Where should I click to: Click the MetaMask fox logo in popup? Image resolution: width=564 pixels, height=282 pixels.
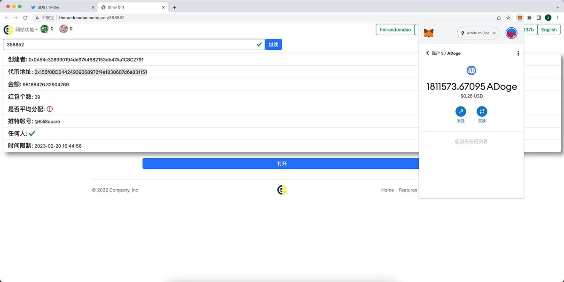point(429,33)
